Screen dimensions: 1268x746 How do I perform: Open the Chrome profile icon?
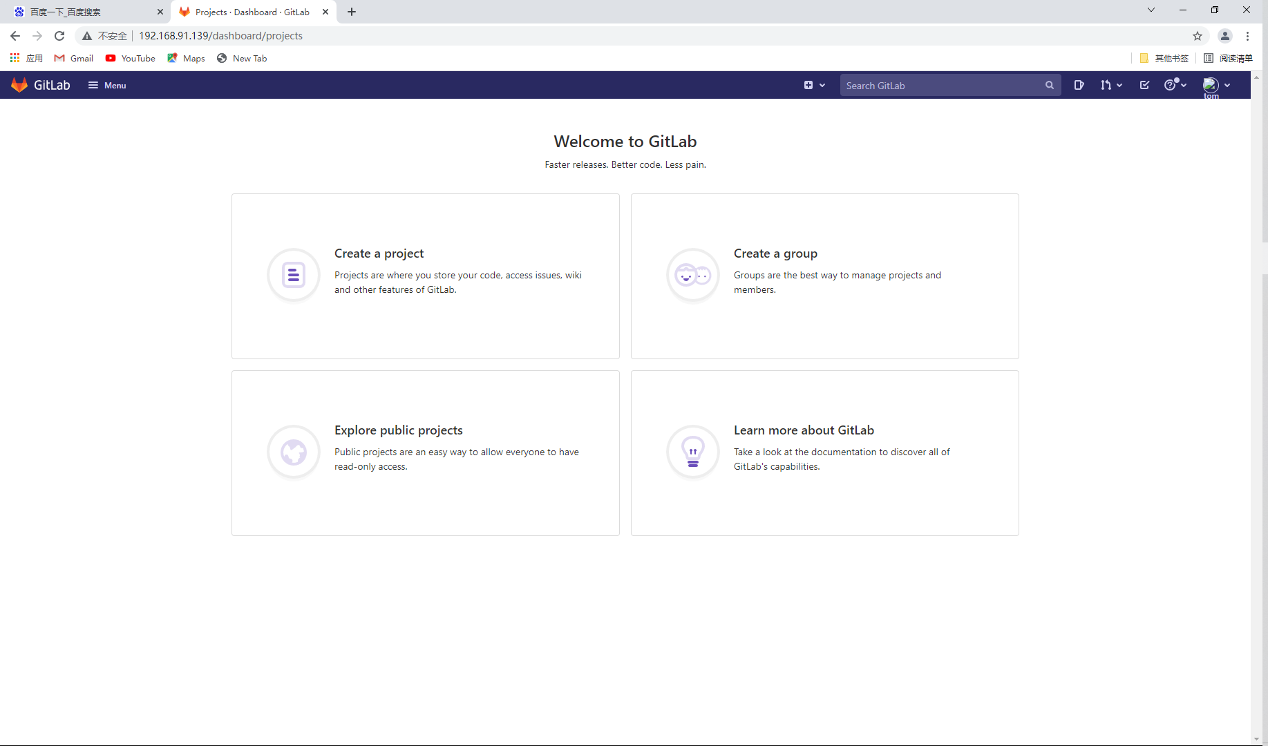[x=1225, y=36]
